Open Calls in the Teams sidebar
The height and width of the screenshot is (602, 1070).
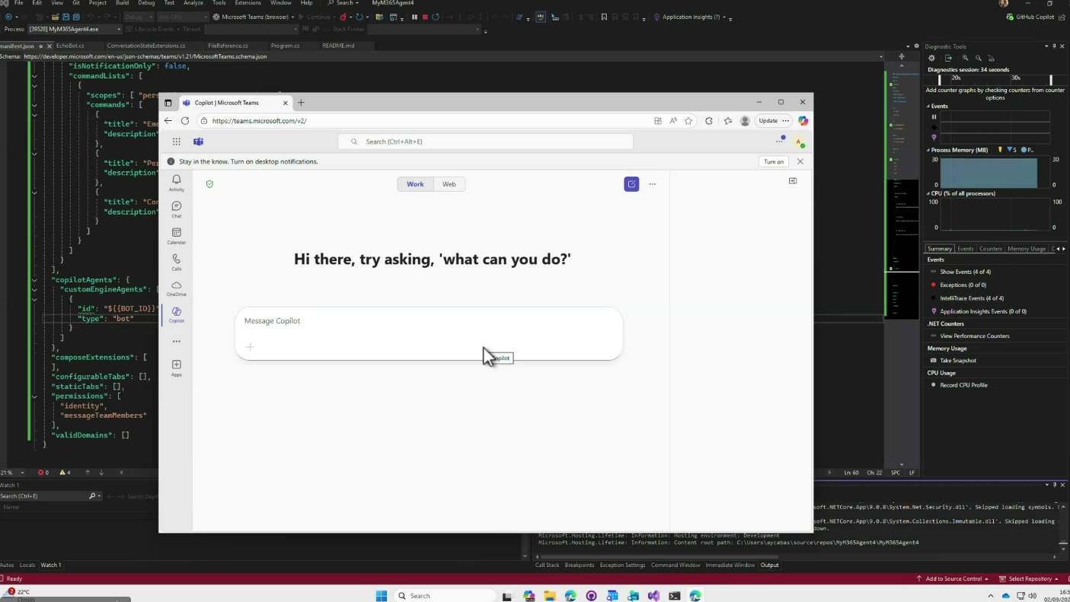tap(176, 262)
